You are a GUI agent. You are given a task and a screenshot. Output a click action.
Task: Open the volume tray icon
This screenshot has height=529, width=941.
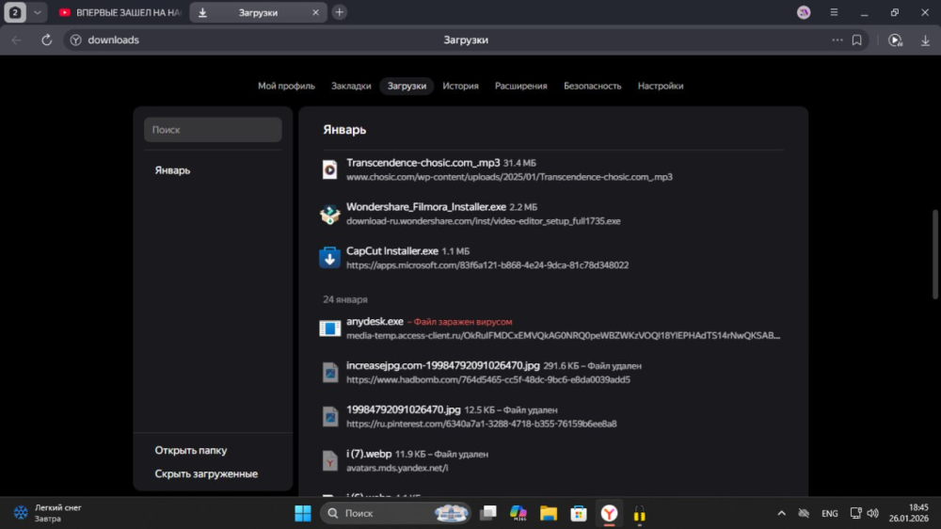pos(873,513)
